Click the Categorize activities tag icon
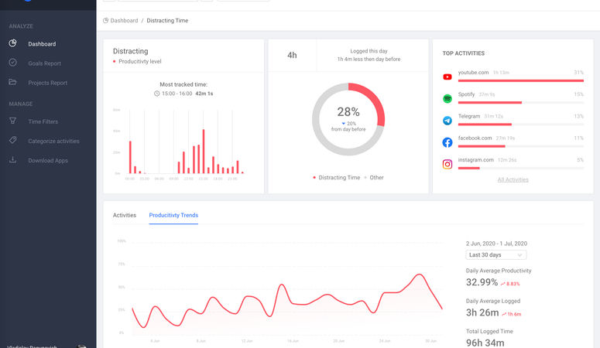 (x=12, y=140)
